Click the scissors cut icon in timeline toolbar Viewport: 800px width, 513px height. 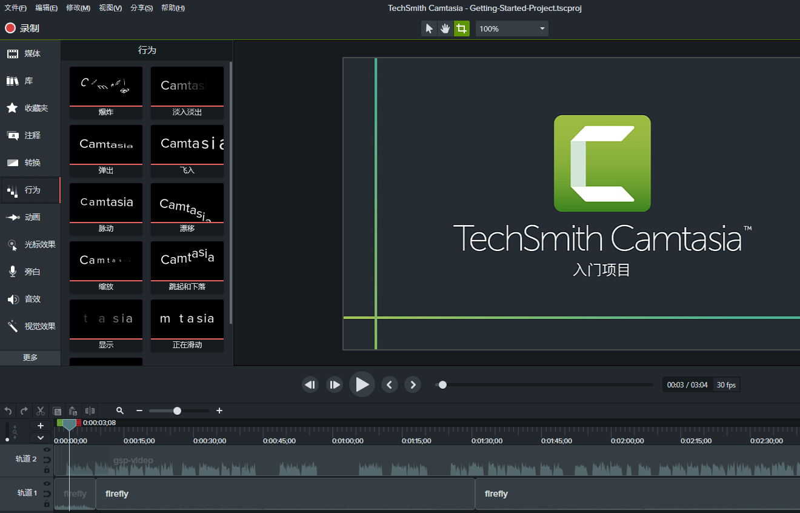pos(41,411)
